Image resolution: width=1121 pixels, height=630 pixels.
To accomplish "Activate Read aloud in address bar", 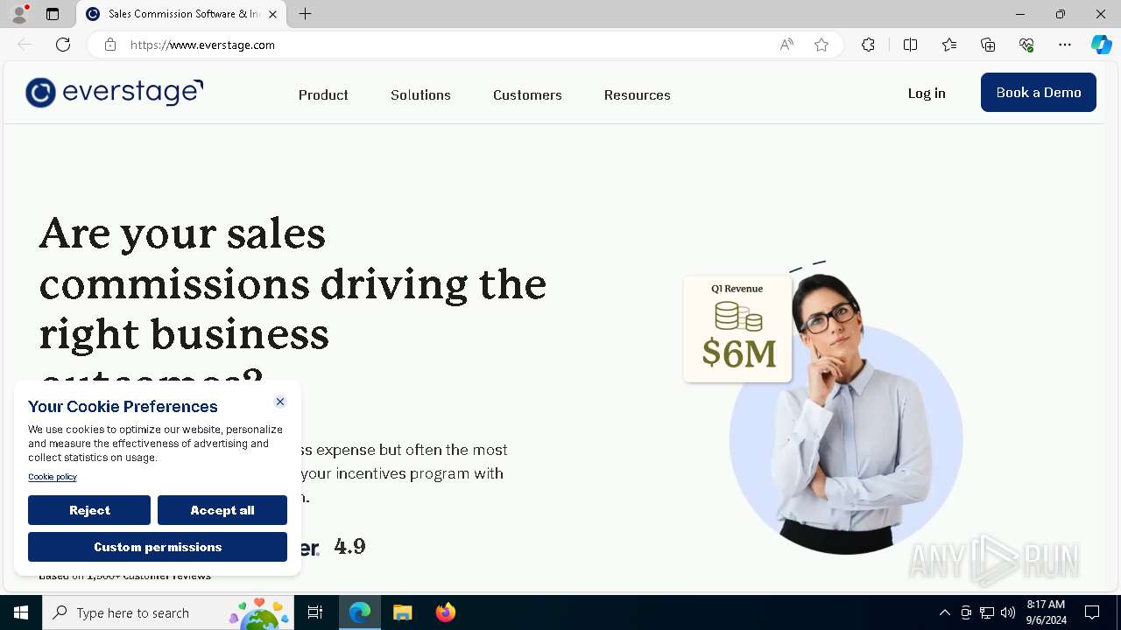I will pos(786,45).
